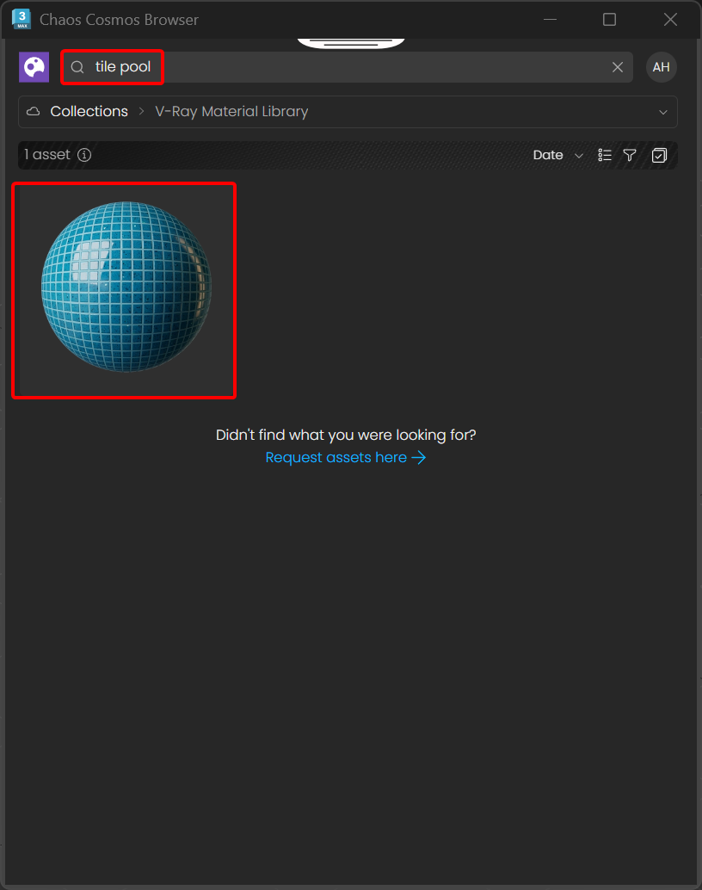Maximize the Chaos Cosmos Browser window
Image resolution: width=702 pixels, height=890 pixels.
[609, 19]
